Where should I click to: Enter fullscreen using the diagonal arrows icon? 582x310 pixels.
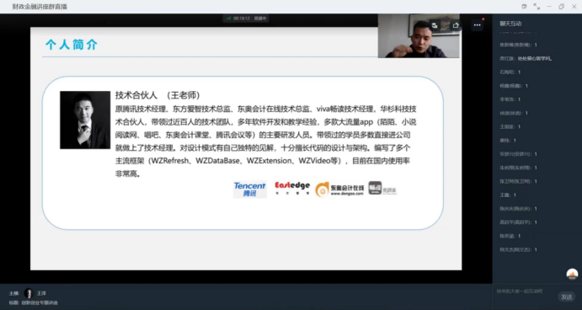coord(537,6)
